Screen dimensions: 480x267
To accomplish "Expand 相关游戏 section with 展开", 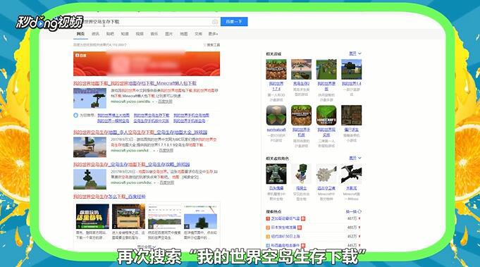I will (x=355, y=54).
